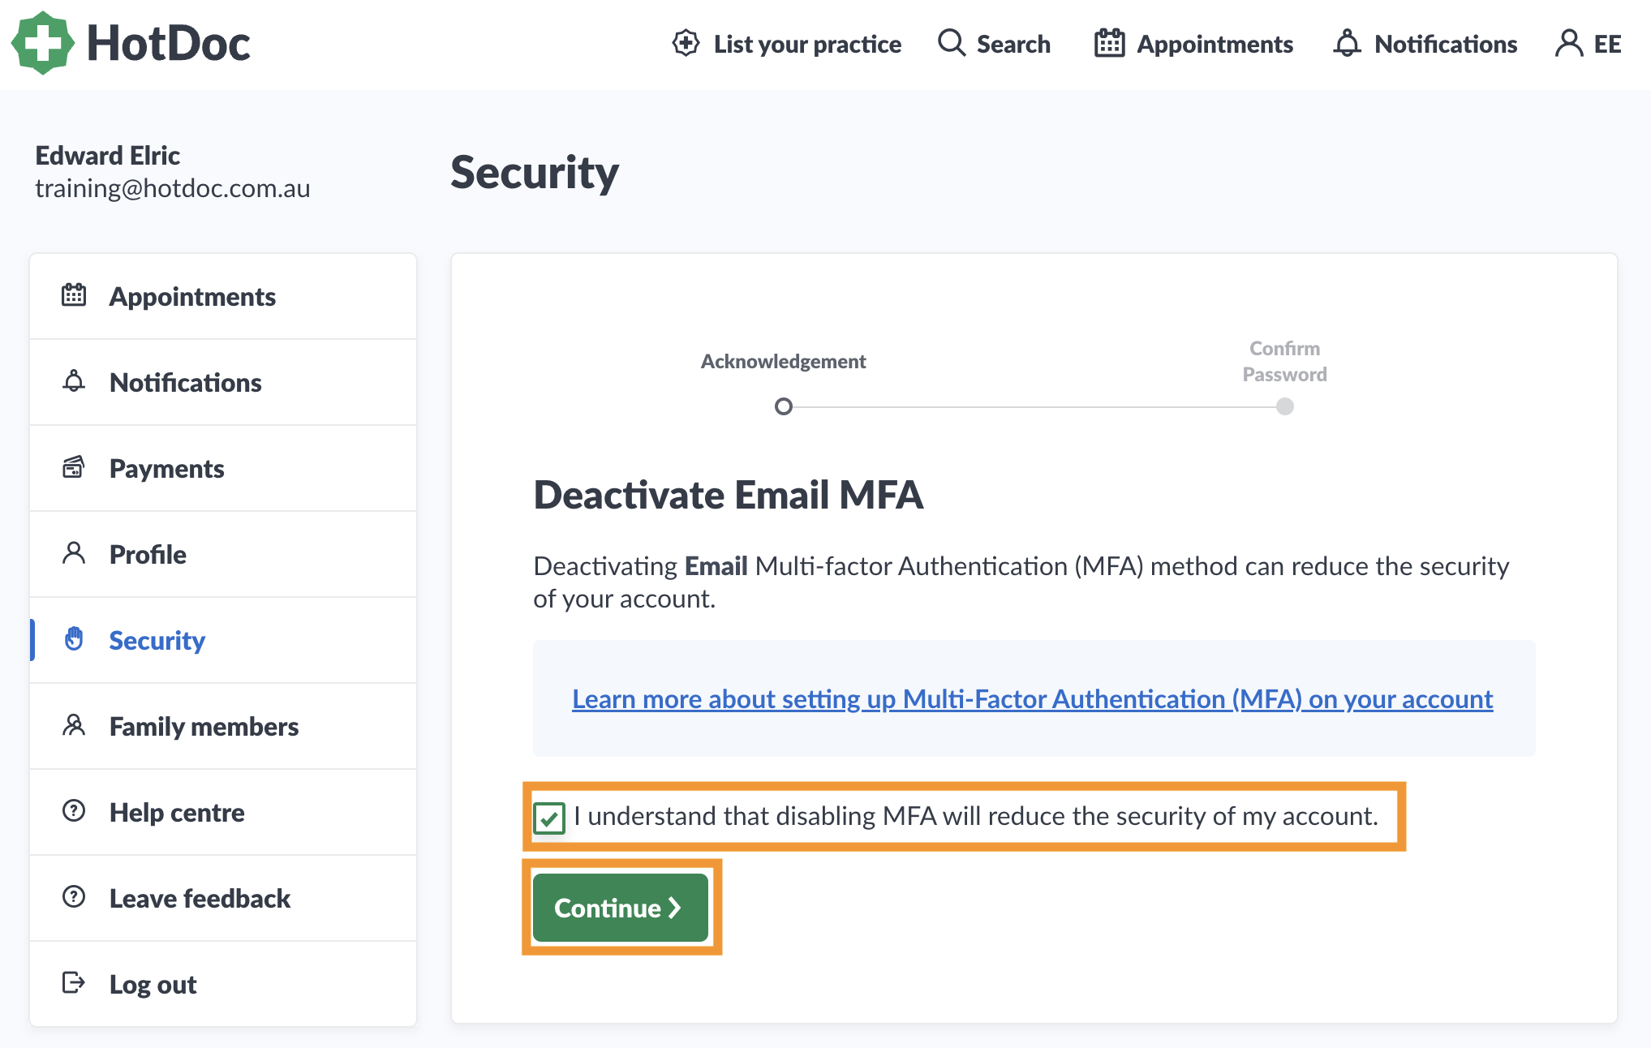Open the EE user account icon

[x=1569, y=43]
